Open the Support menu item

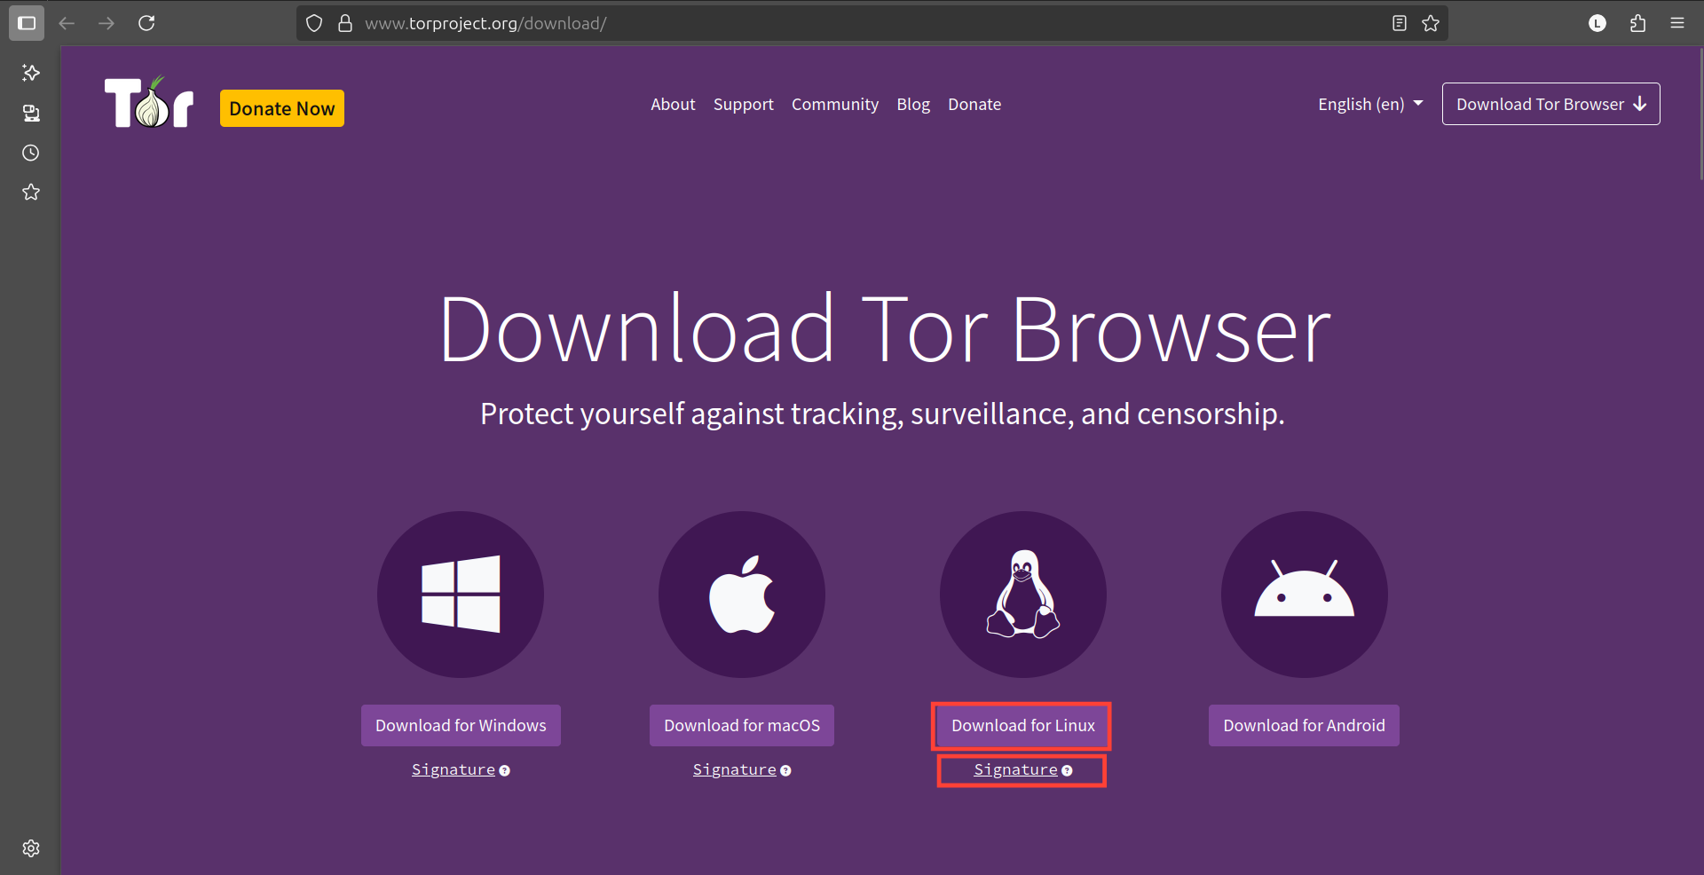pyautogui.click(x=743, y=104)
